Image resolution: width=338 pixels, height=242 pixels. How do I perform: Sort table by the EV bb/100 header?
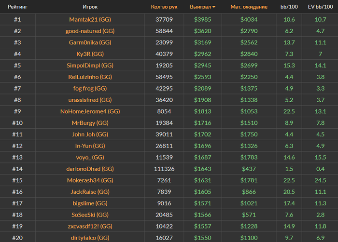coord(320,7)
